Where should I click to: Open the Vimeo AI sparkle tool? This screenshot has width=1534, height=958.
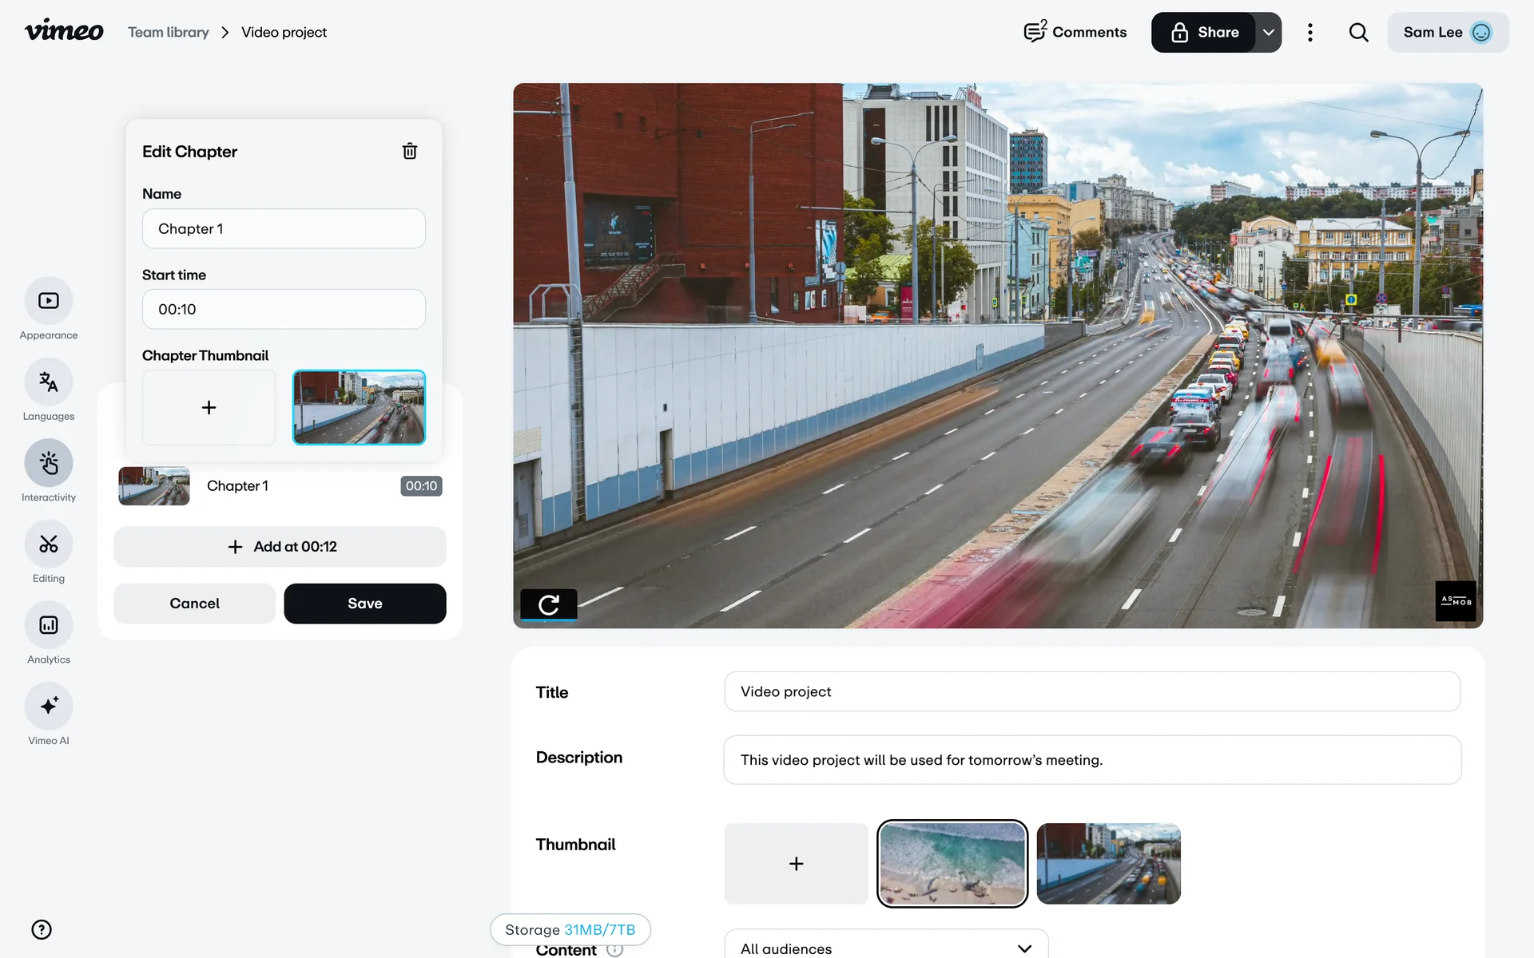[49, 707]
